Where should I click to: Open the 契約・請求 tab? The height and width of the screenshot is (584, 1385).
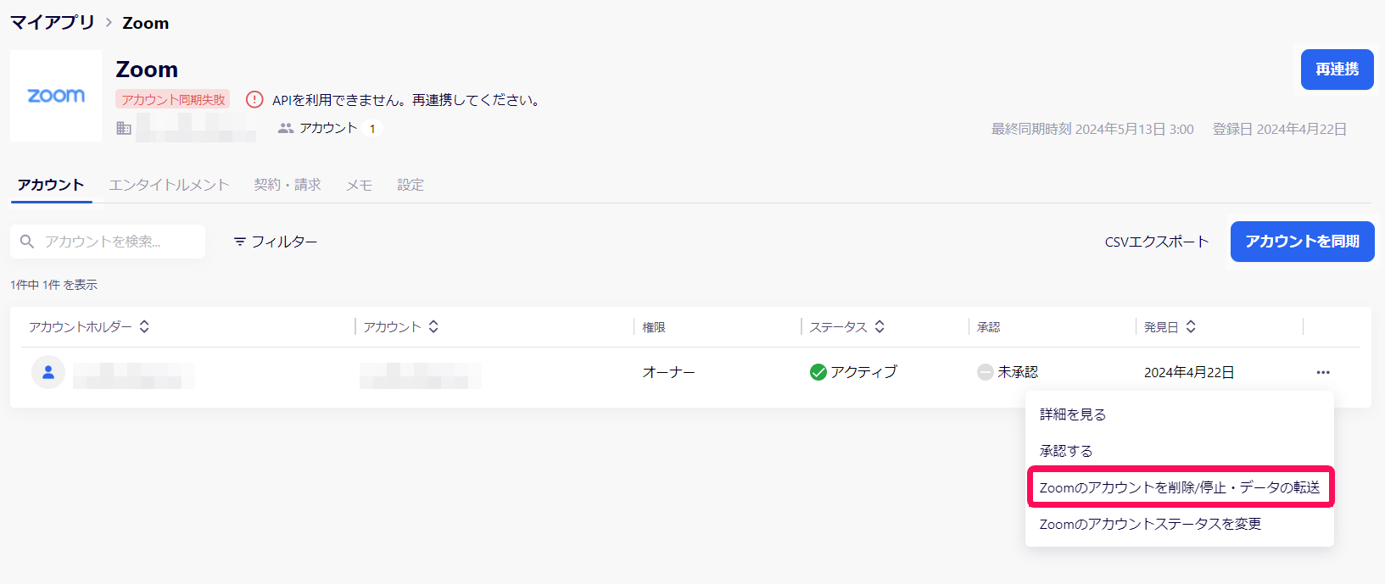[x=288, y=185]
